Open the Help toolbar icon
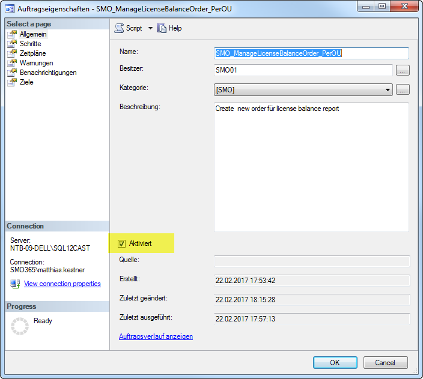The height and width of the screenshot is (379, 423). click(162, 28)
